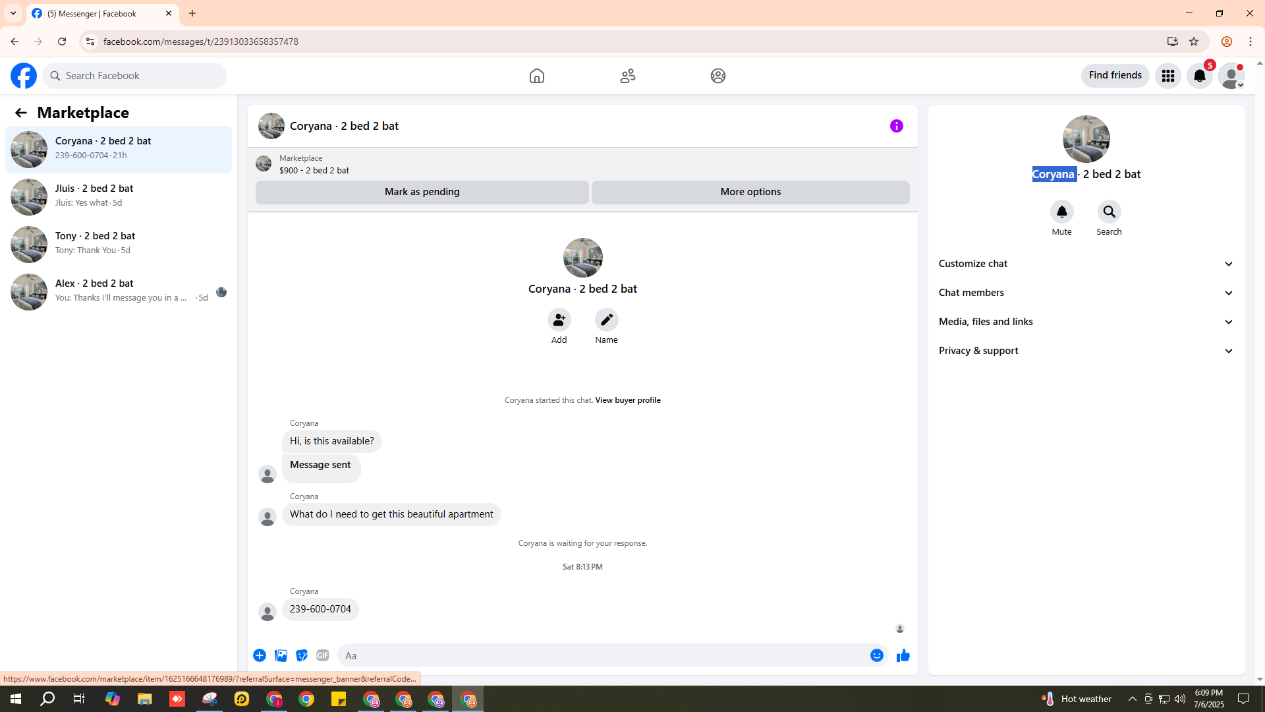
Task: Expand Chat members section
Action: [x=1086, y=293]
